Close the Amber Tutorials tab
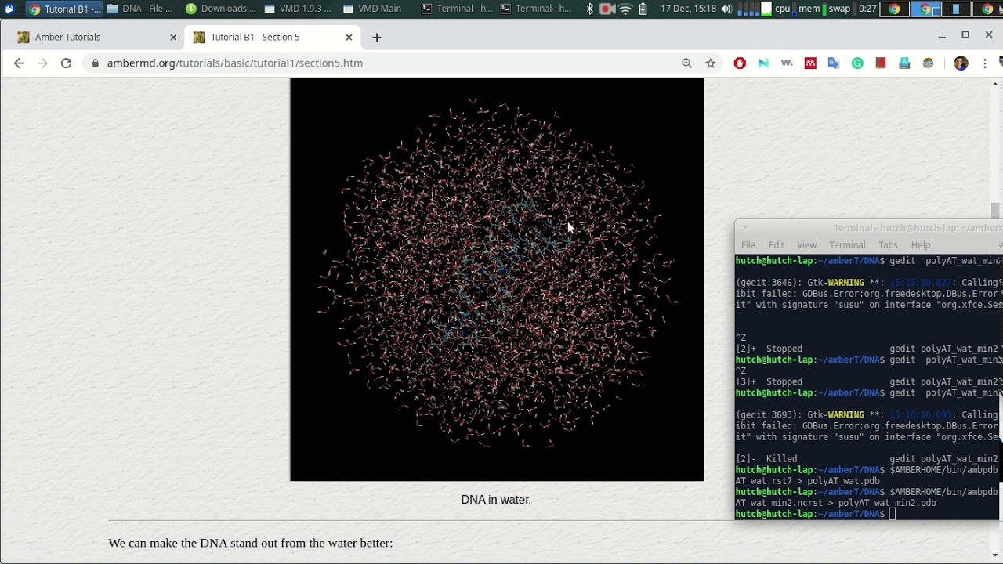The image size is (1003, 564). coord(173,37)
